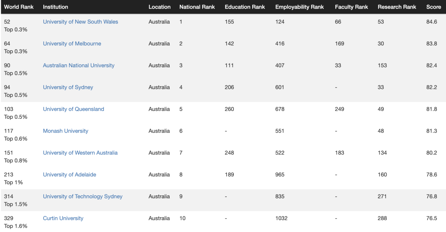Click education rank 260 for Queensland

click(229, 109)
